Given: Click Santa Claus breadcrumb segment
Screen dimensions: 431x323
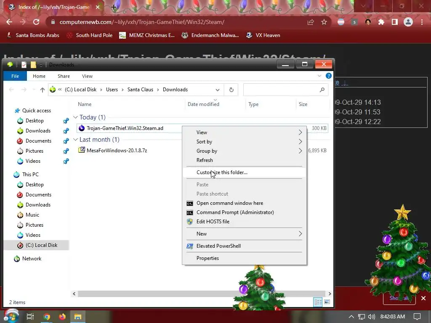Looking at the screenshot, I should [x=140, y=90].
